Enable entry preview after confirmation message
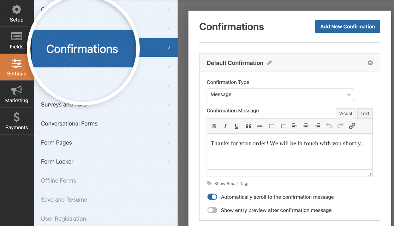Screen dimensions: 394x226 point(212,210)
